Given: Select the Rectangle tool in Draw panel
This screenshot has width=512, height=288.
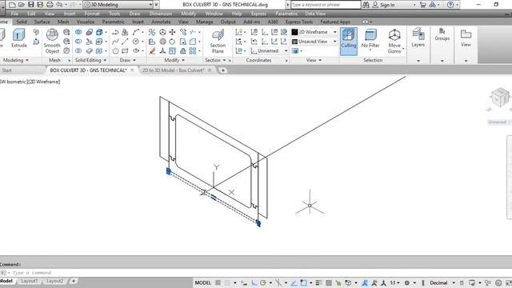Looking at the screenshot, I should tap(125, 51).
